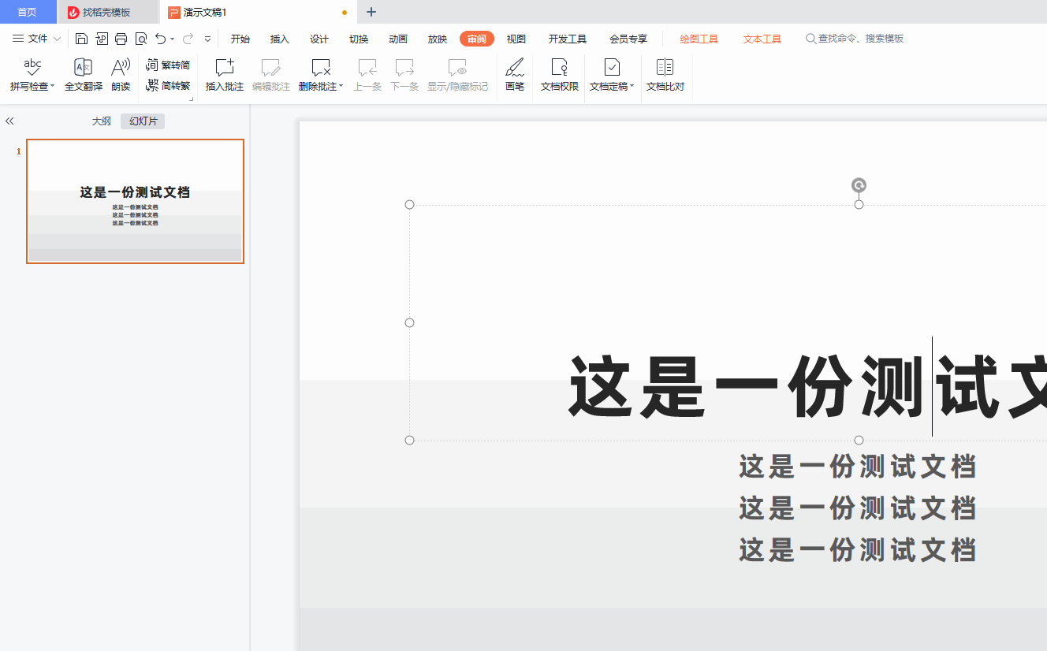Switch panel to 幻灯片 thumbnails view
Screen dimensions: 1047x651
[x=143, y=121]
